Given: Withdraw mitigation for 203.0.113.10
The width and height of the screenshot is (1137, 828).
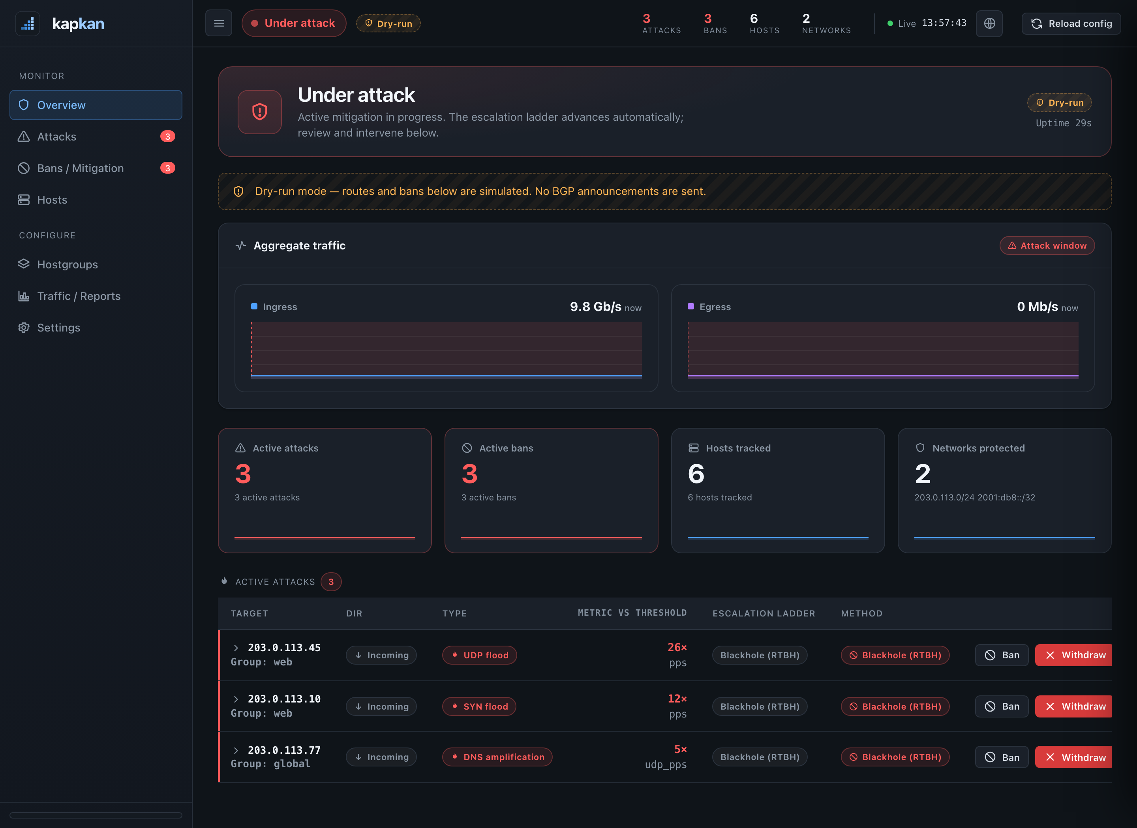Looking at the screenshot, I should pyautogui.click(x=1073, y=706).
